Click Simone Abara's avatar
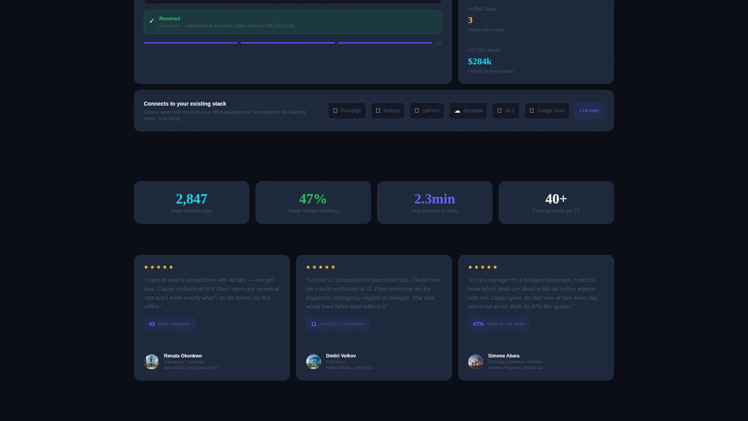748x421 pixels. pos(476,362)
